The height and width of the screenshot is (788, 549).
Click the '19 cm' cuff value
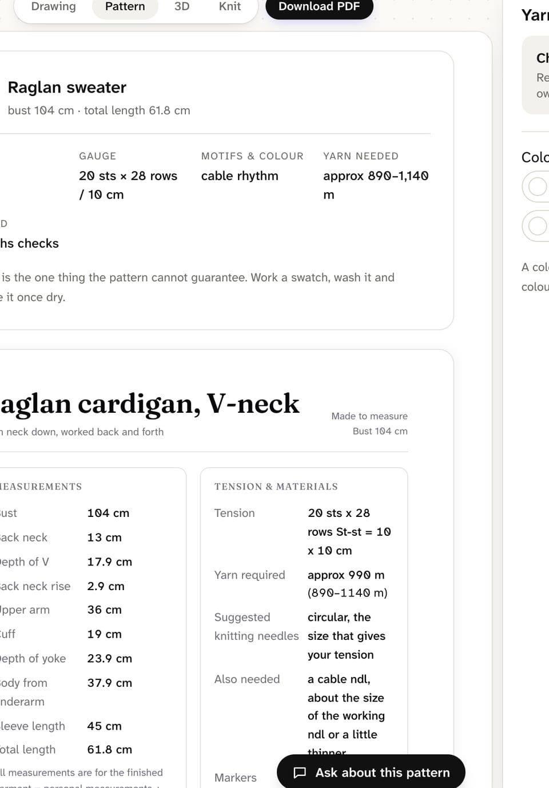104,634
